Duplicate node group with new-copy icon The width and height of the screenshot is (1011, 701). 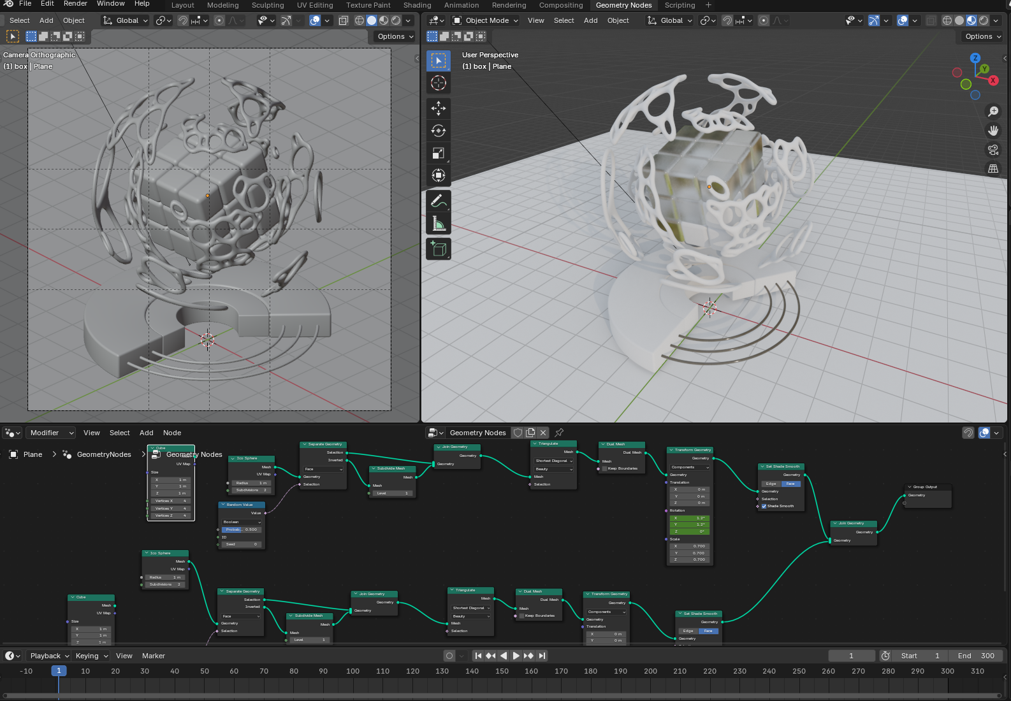click(x=530, y=433)
